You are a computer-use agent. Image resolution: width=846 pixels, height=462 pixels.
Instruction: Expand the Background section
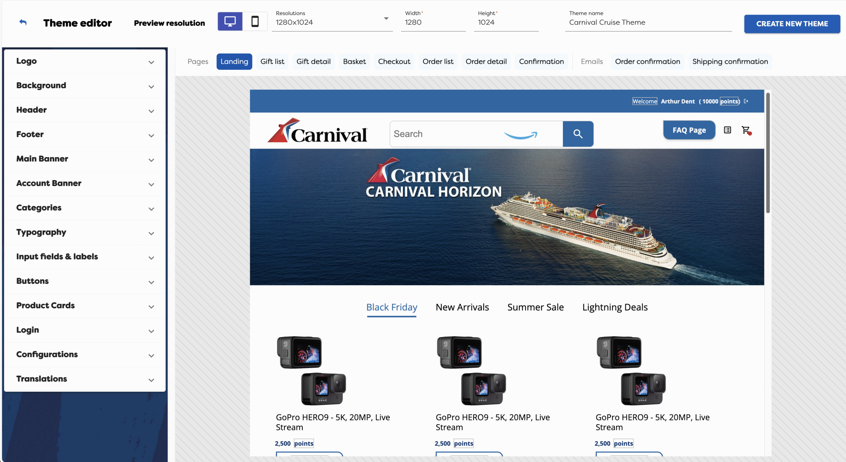click(x=85, y=86)
